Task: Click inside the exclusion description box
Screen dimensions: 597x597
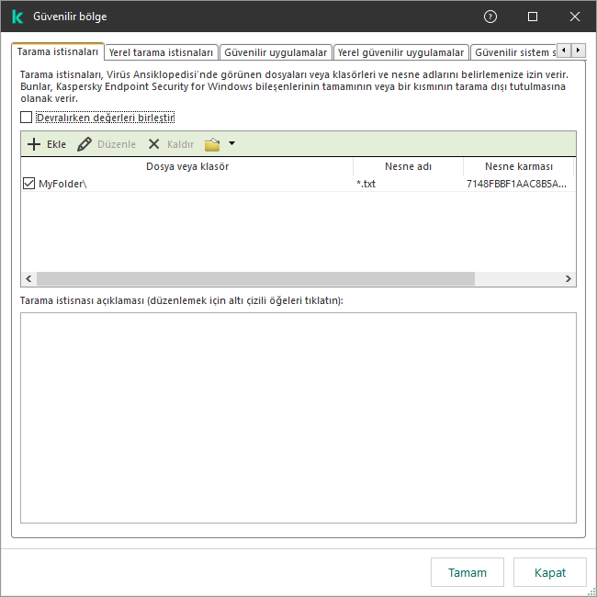Action: point(298,418)
